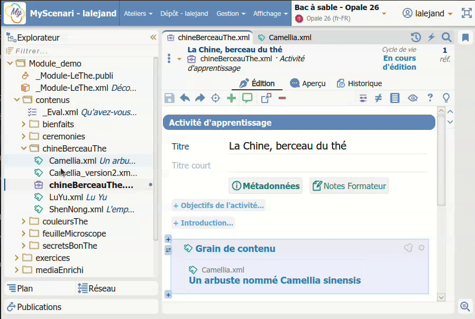Open the Ateliers dropdown menu
Image resolution: width=475 pixels, height=319 pixels.
click(x=138, y=14)
